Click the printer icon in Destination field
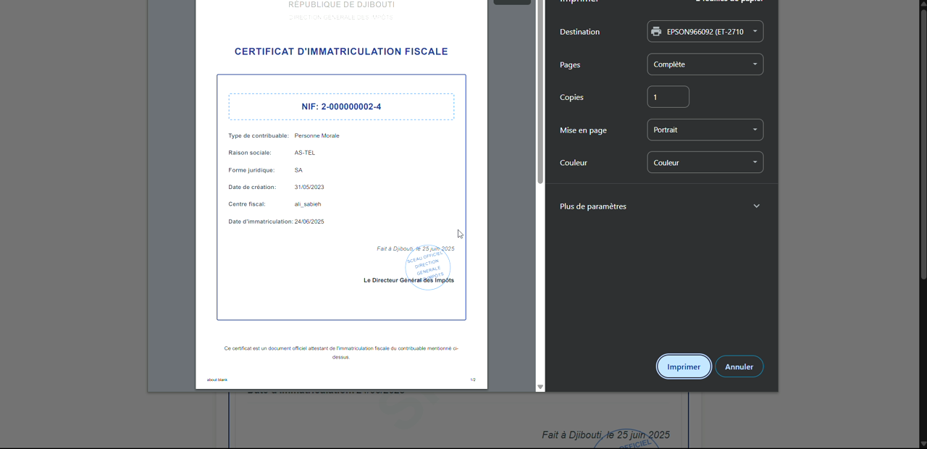This screenshot has height=449, width=927. coord(656,32)
